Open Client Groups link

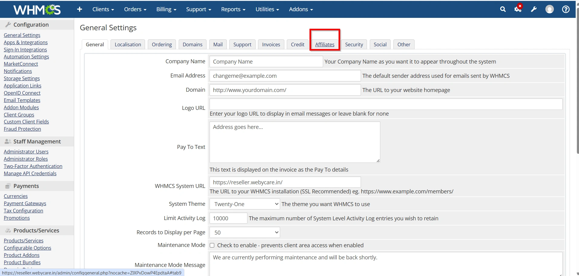pos(19,115)
